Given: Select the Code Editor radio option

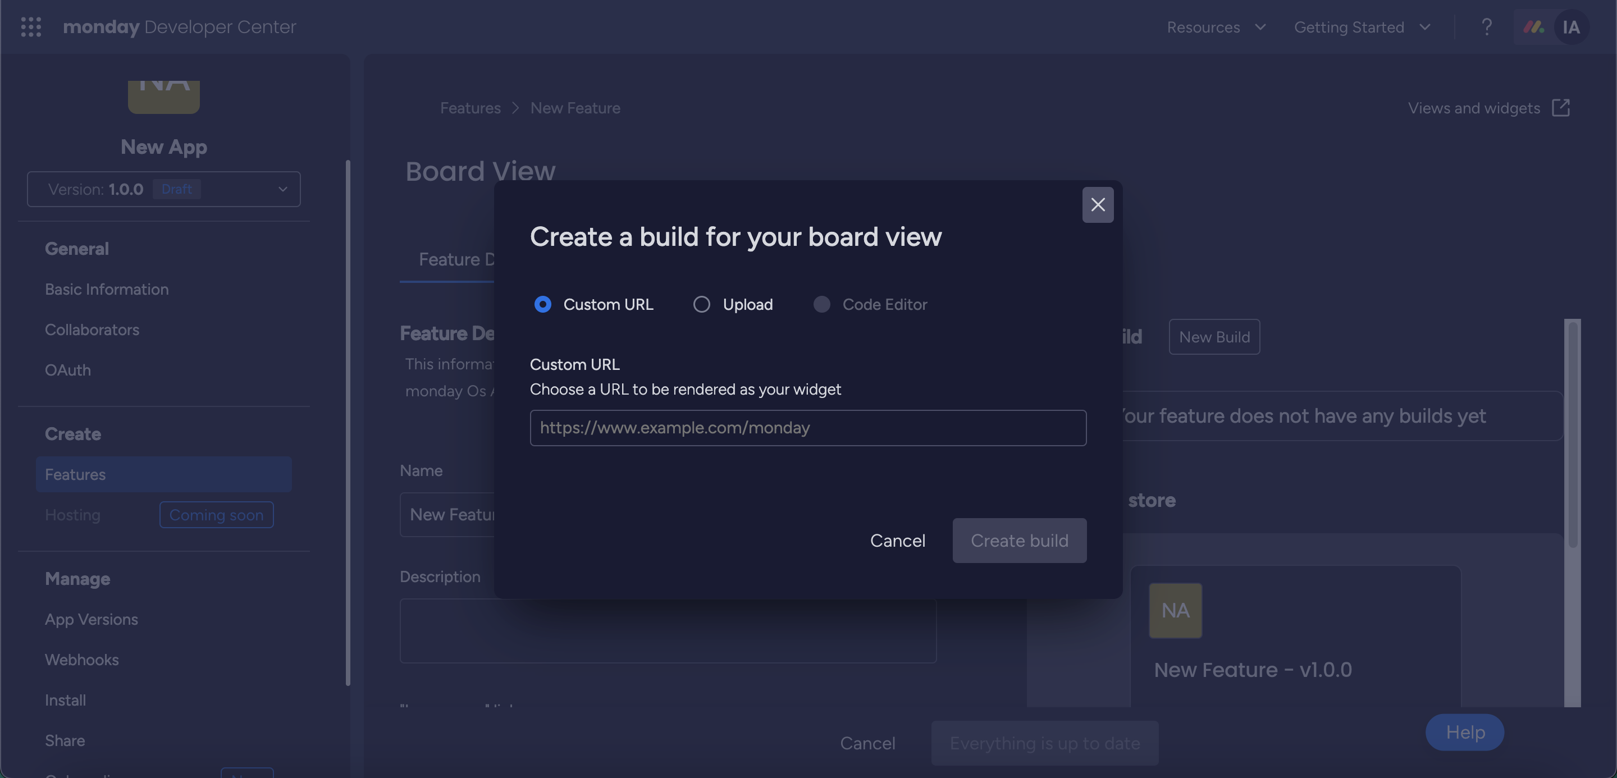Looking at the screenshot, I should click(821, 304).
